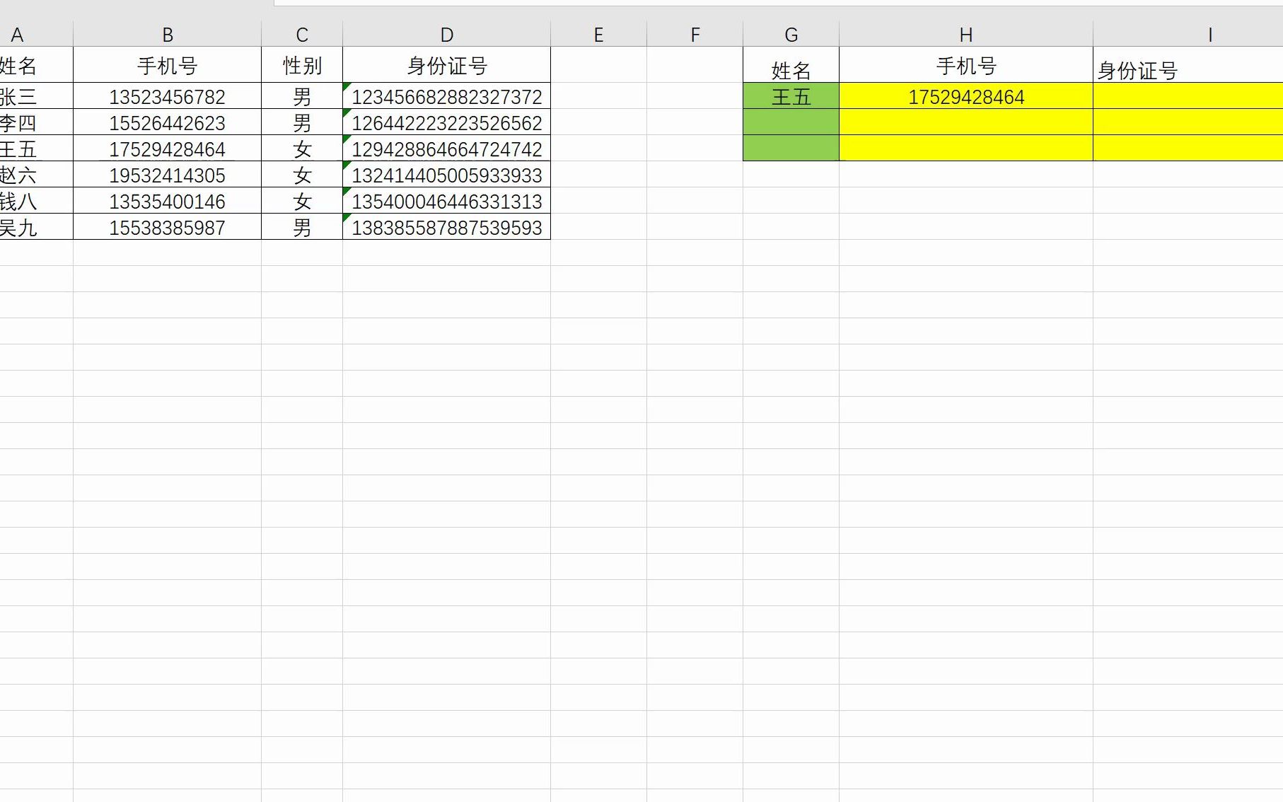Select 赵六's gender cell 女
The image size is (1283, 802).
(302, 175)
